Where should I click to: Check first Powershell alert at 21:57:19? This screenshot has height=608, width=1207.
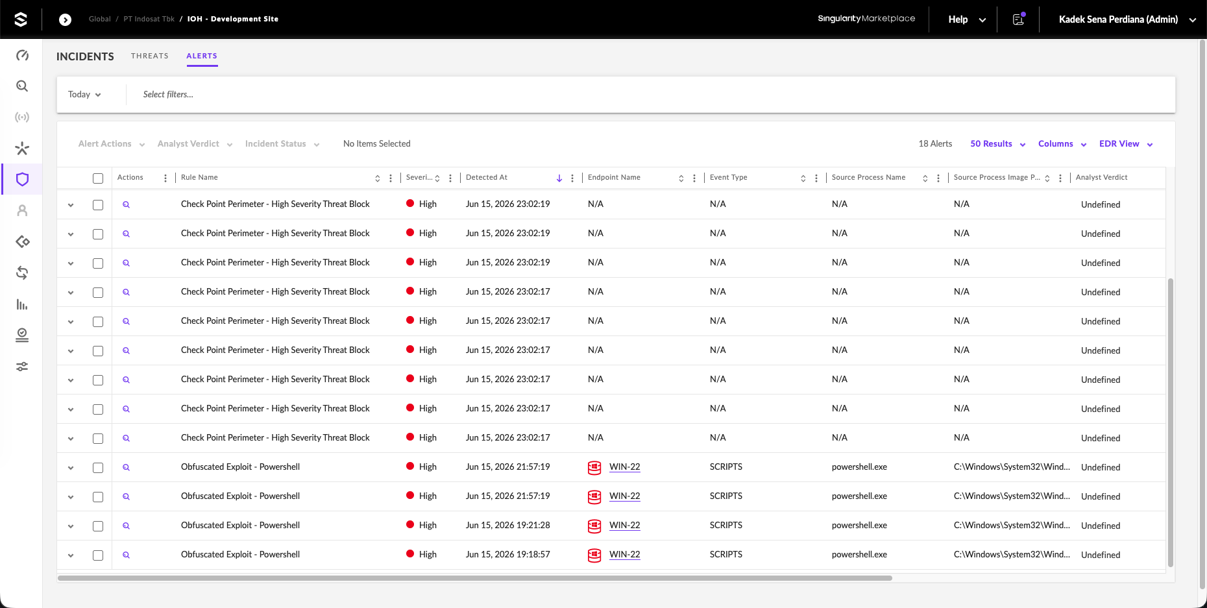98,468
